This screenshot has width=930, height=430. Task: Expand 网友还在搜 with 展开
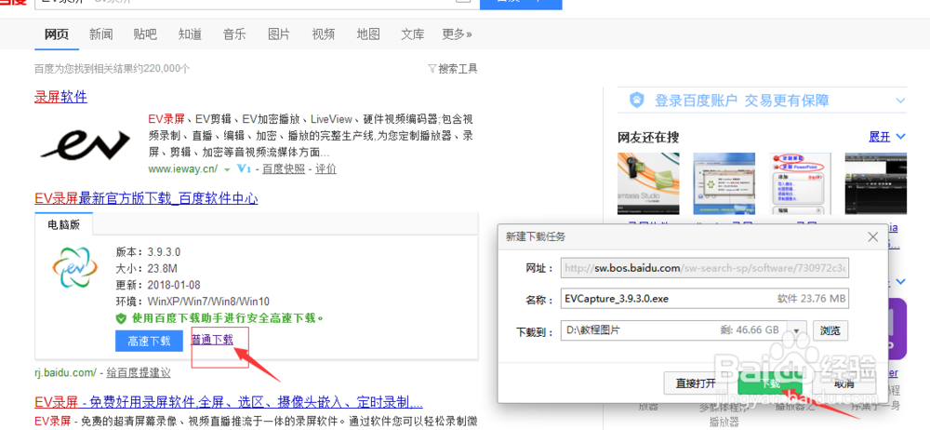[x=887, y=137]
